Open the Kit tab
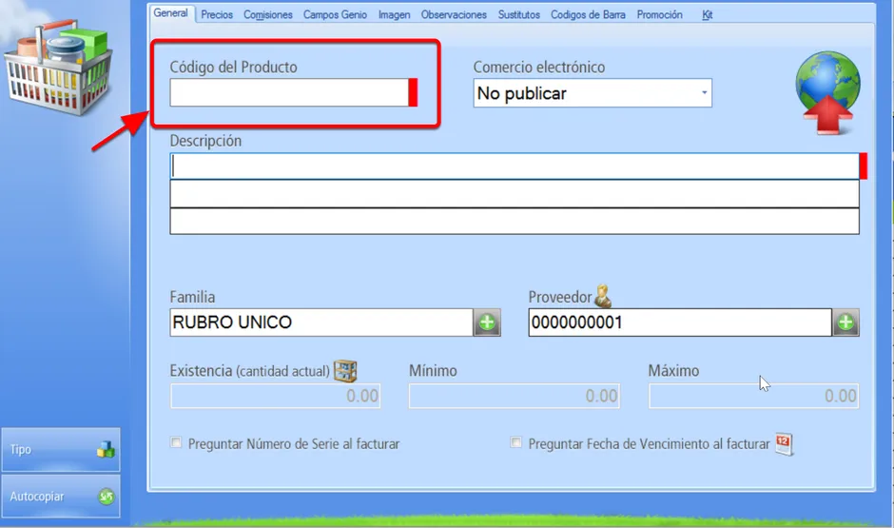The width and height of the screenshot is (894, 528). point(707,15)
